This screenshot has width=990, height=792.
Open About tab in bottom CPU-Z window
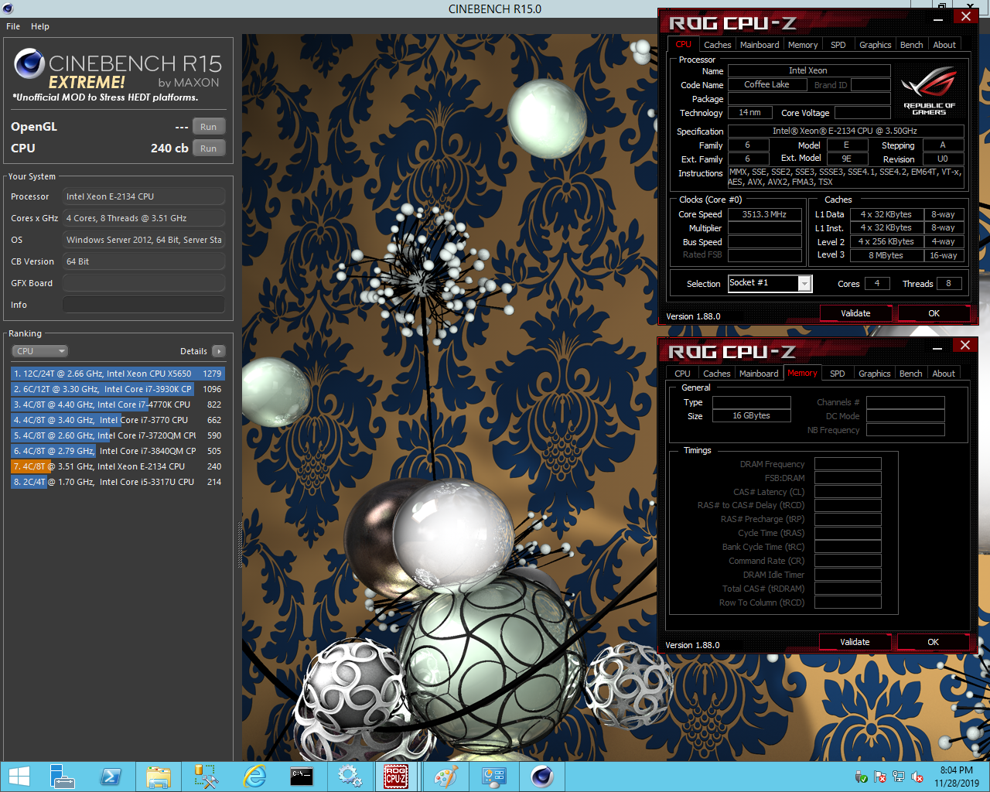click(943, 374)
